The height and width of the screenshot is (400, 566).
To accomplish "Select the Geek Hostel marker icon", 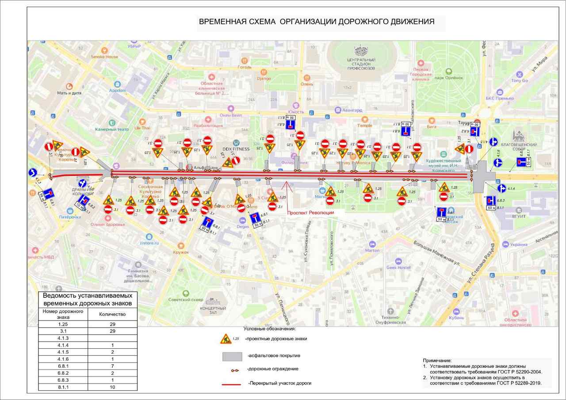I will tap(398, 261).
